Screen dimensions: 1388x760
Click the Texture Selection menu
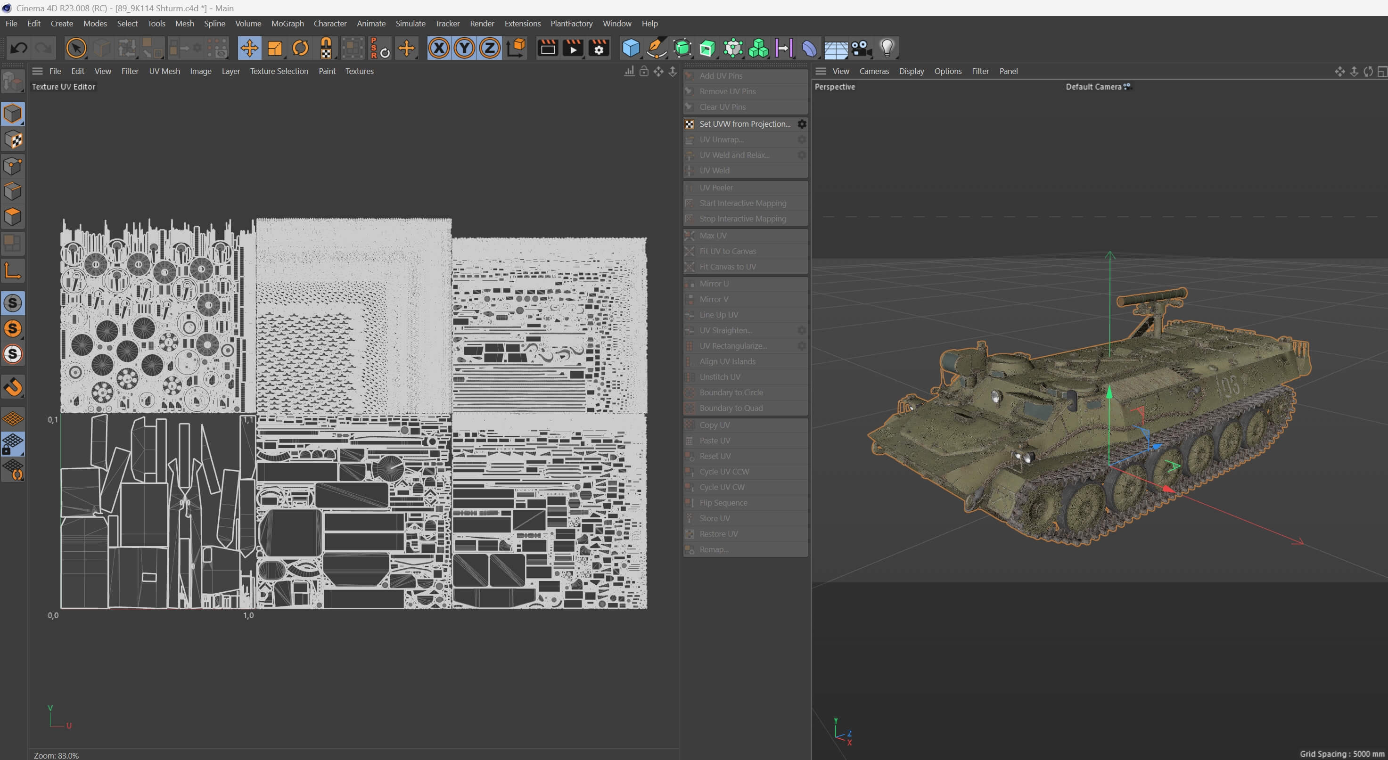[x=279, y=71]
